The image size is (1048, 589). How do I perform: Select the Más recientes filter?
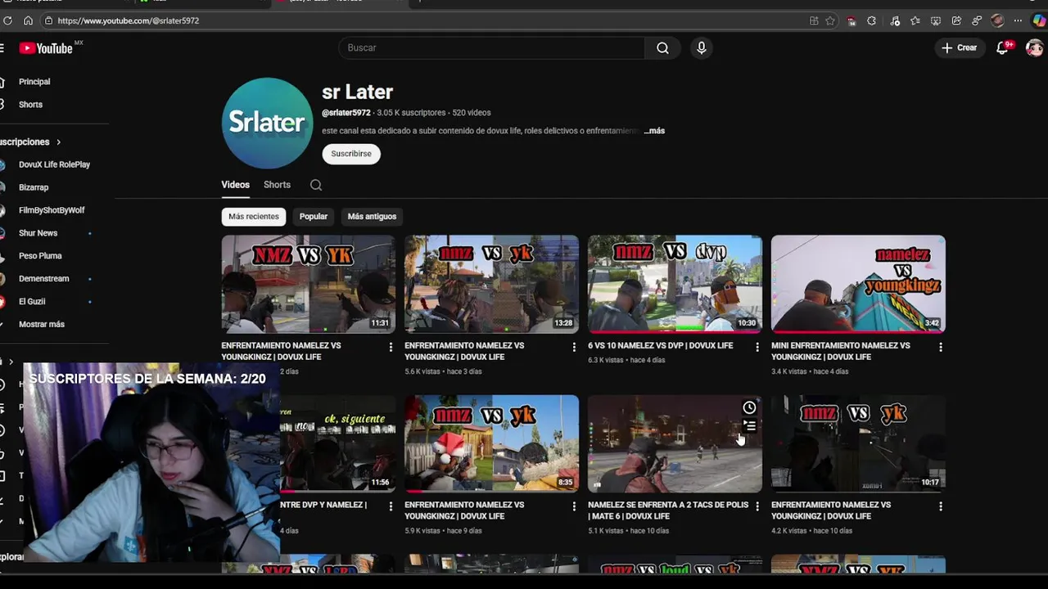(x=254, y=217)
